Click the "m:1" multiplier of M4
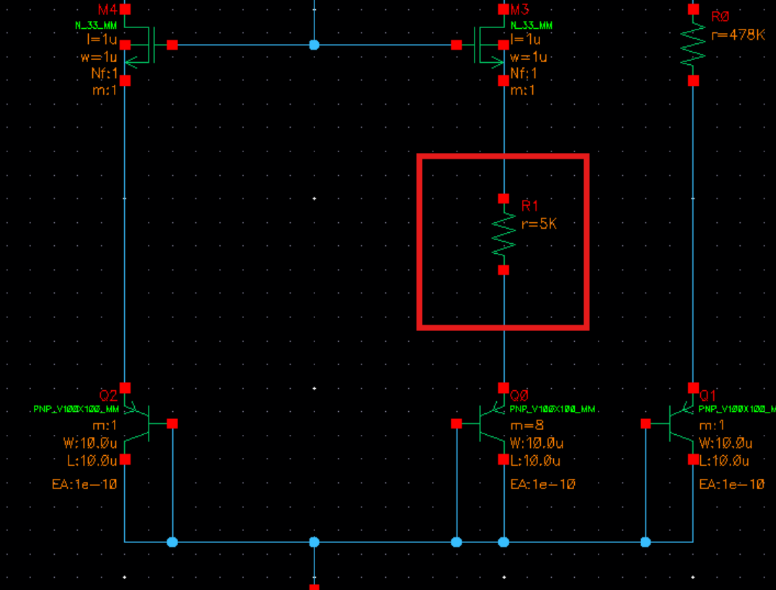Image resolution: width=776 pixels, height=590 pixels. click(105, 91)
